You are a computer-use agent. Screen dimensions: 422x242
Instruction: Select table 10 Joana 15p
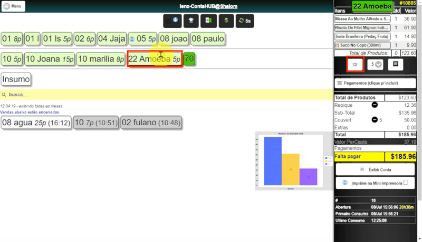tap(50, 59)
